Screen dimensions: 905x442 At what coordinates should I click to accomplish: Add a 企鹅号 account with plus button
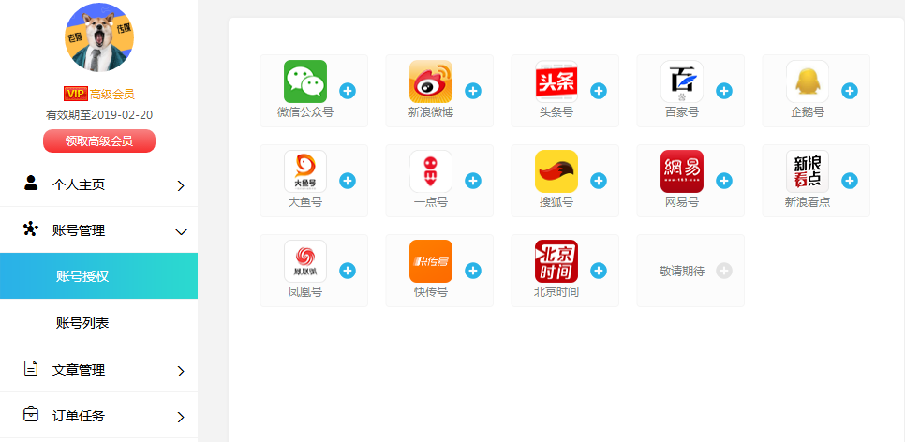[850, 91]
